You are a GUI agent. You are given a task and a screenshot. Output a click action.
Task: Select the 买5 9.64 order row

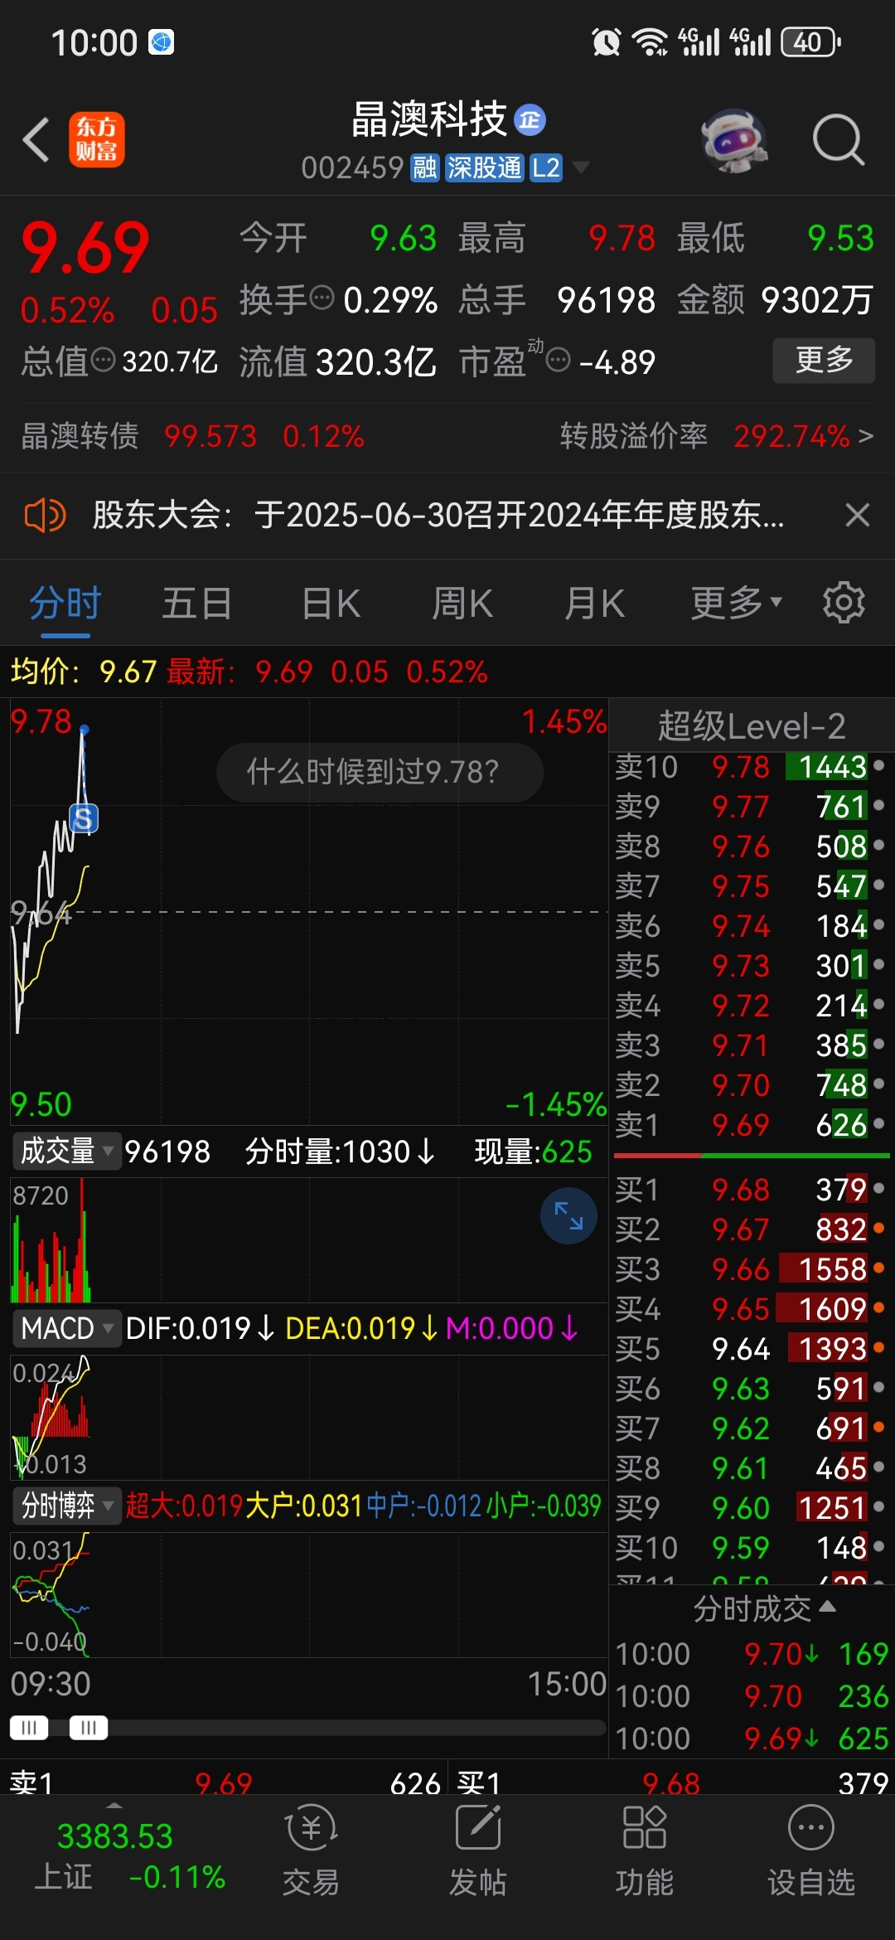tap(751, 1349)
